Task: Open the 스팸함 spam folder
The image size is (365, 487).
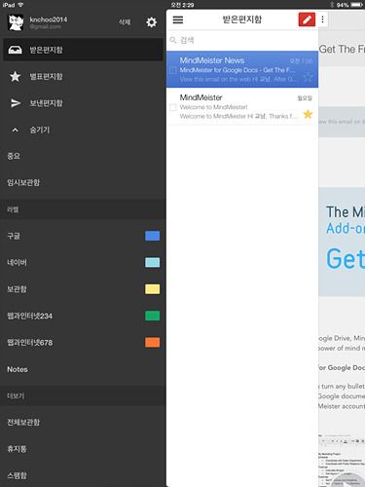Action: tap(83, 475)
